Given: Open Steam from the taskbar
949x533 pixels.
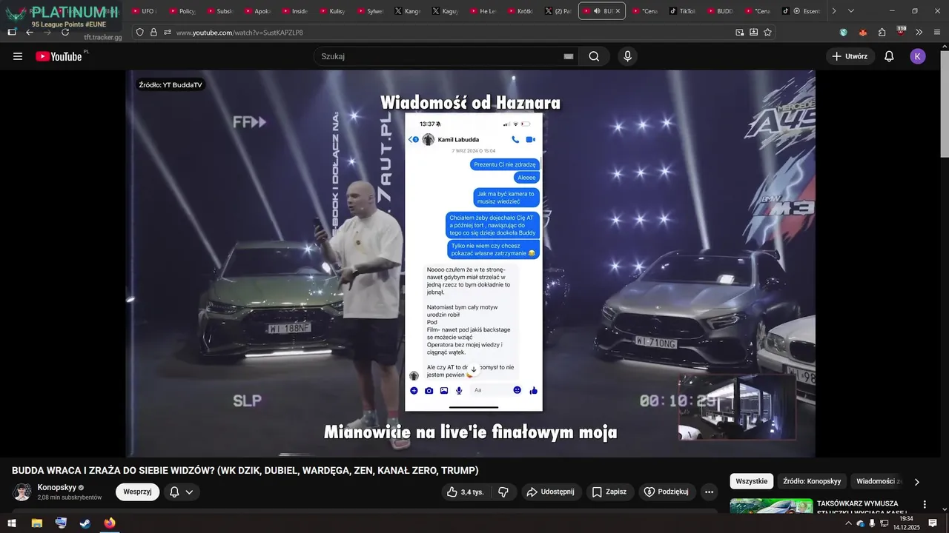Looking at the screenshot, I should coord(85,523).
